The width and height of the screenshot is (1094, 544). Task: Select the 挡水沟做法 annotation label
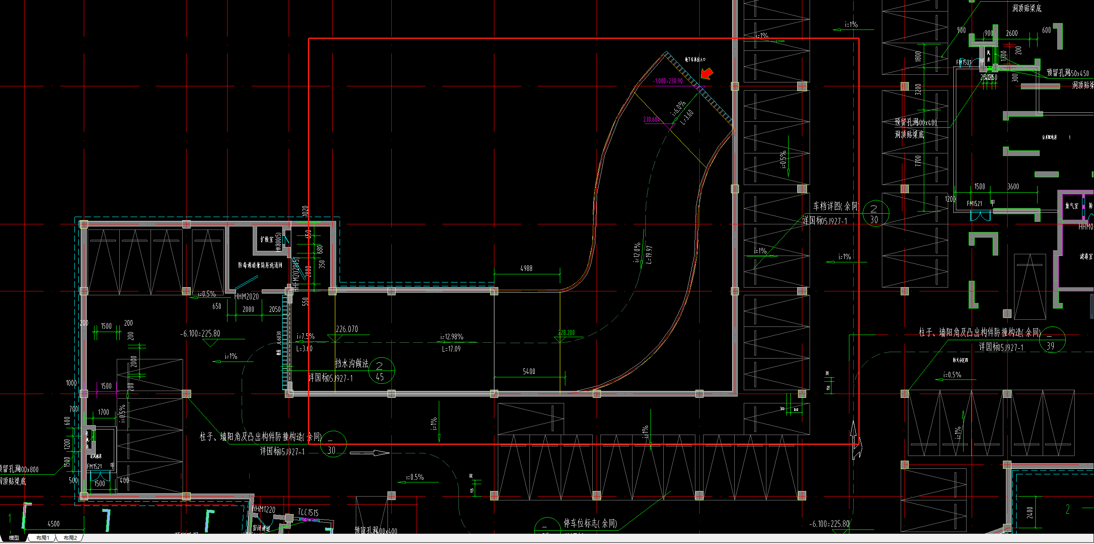352,363
